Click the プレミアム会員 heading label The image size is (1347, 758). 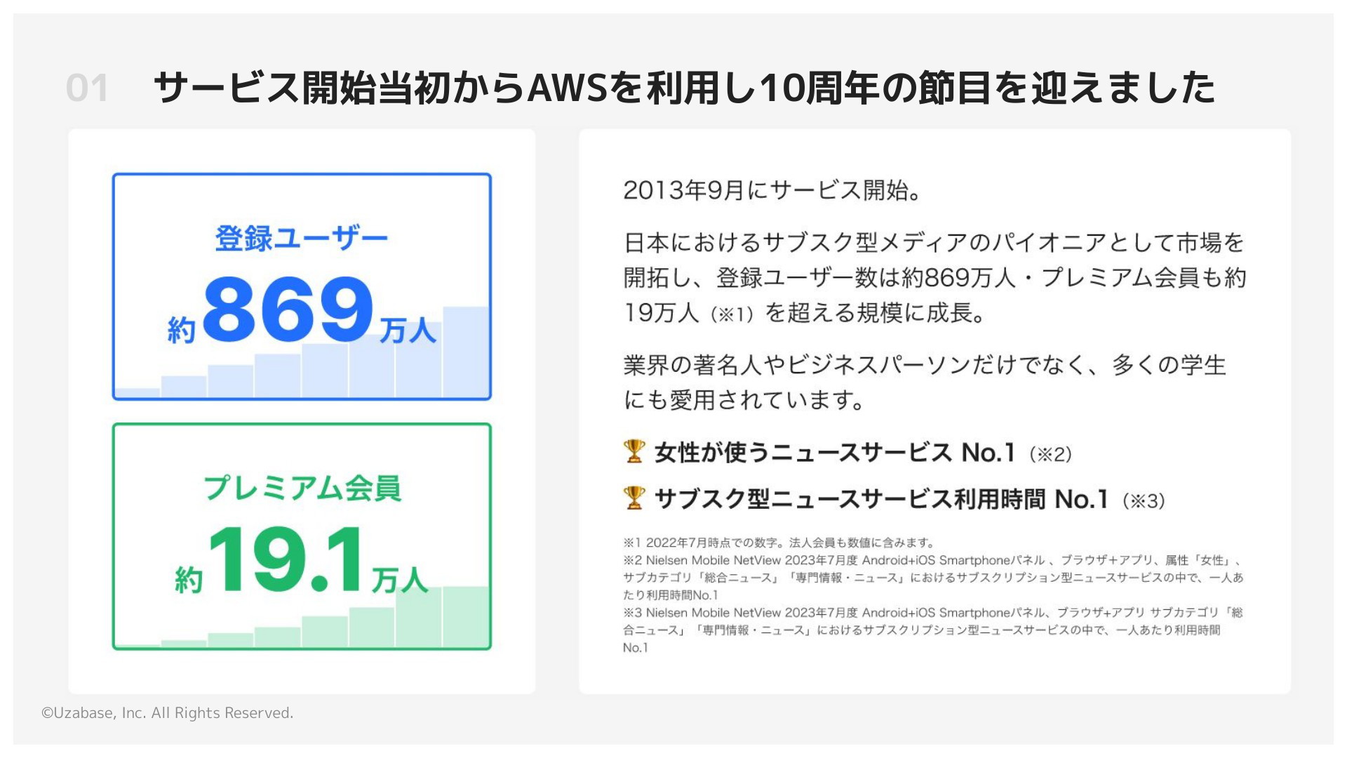(302, 488)
